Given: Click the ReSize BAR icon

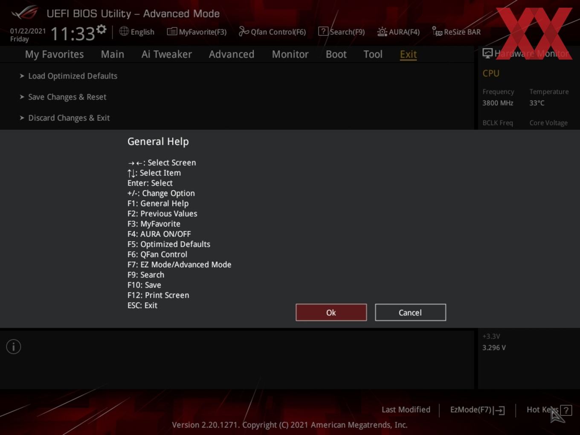Looking at the screenshot, I should pos(437,32).
